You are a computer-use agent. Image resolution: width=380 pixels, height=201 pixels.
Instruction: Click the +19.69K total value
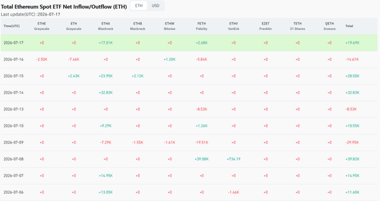pyautogui.click(x=353, y=43)
